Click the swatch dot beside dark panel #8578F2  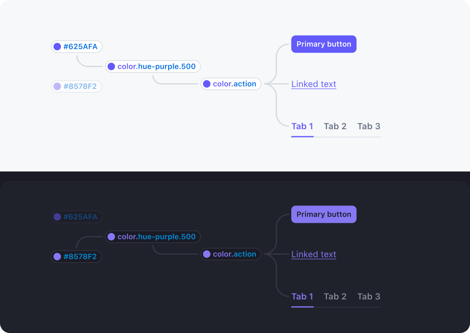coord(57,257)
